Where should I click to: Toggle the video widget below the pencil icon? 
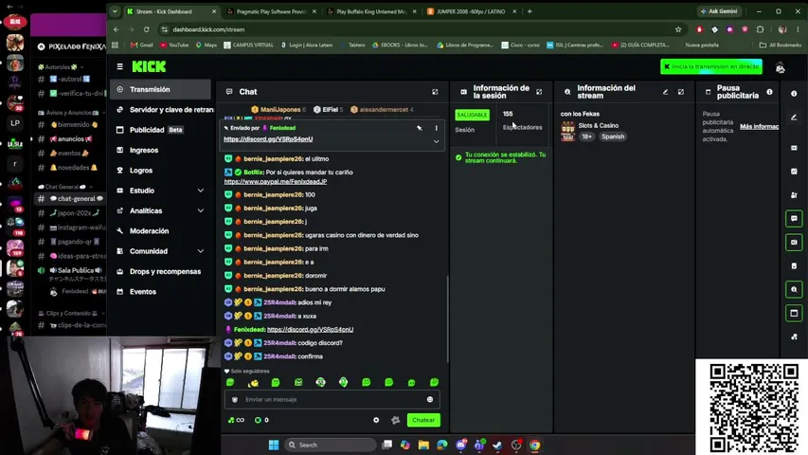(x=794, y=148)
